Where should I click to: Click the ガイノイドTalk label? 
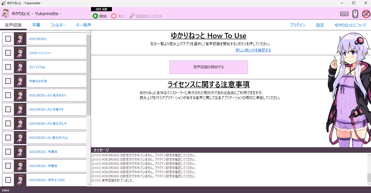tap(37, 67)
